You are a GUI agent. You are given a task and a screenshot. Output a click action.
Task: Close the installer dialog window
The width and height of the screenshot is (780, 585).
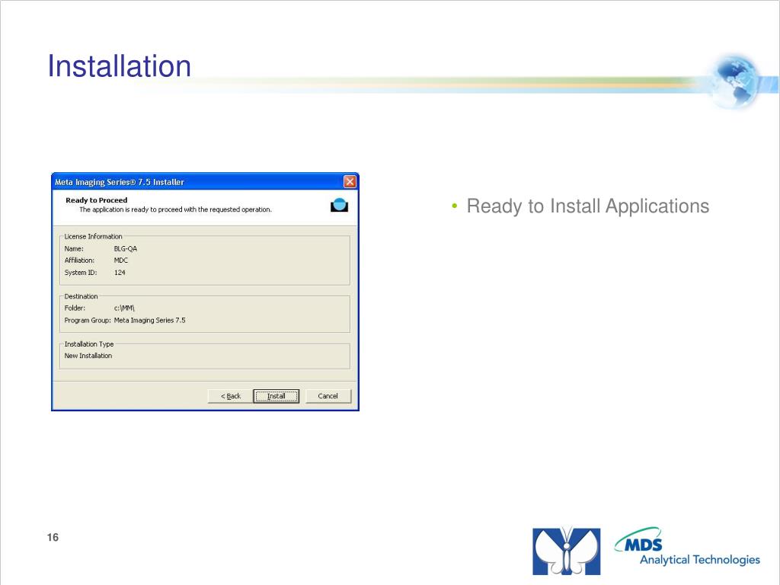350,181
